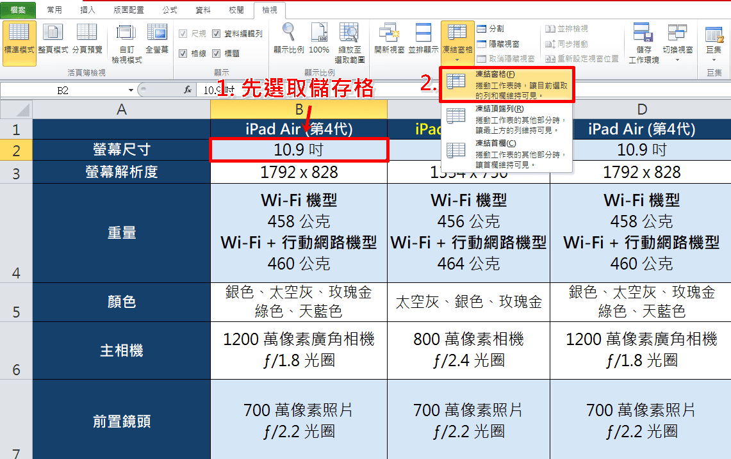
Task: Open the 凍結窗格 freeze panes dropdown button
Action: click(457, 44)
